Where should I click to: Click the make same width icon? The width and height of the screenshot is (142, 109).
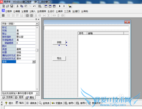pos(54,15)
